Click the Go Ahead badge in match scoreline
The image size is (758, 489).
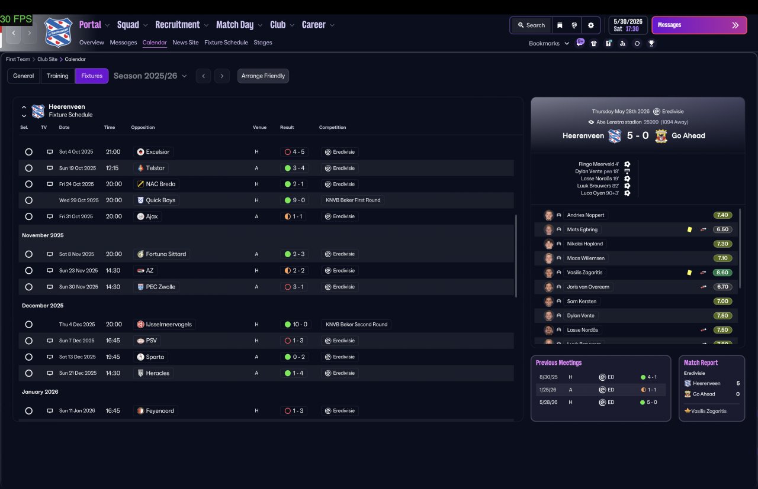click(x=660, y=135)
